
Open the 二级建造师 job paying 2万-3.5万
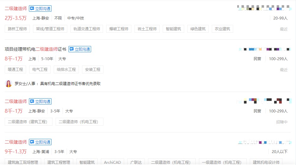tap(16, 9)
